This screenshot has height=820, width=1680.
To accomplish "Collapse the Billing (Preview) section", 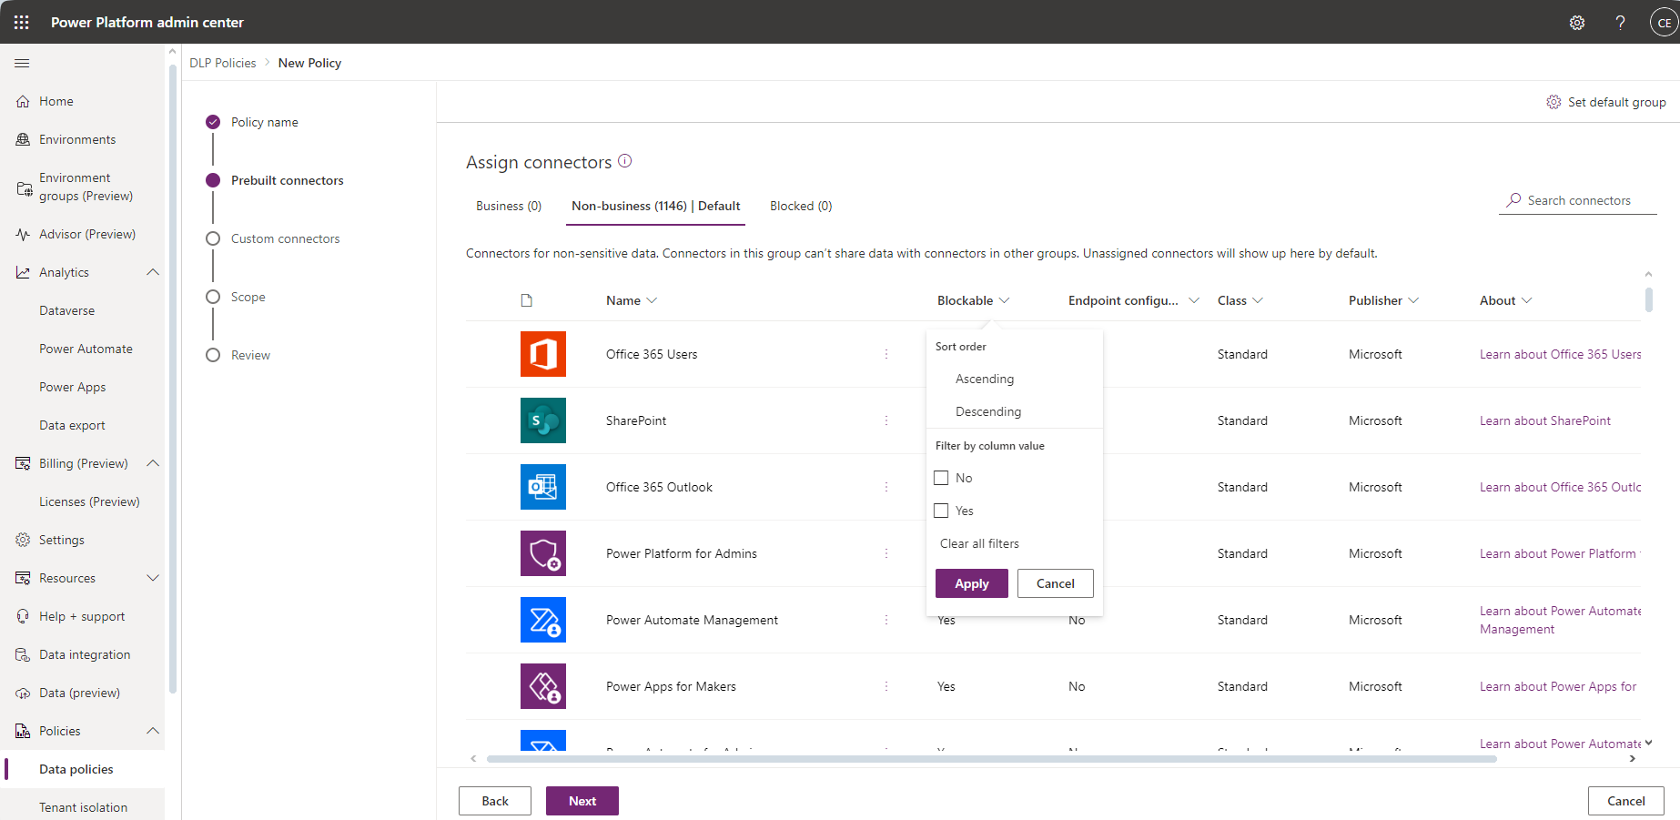I will pos(153,462).
